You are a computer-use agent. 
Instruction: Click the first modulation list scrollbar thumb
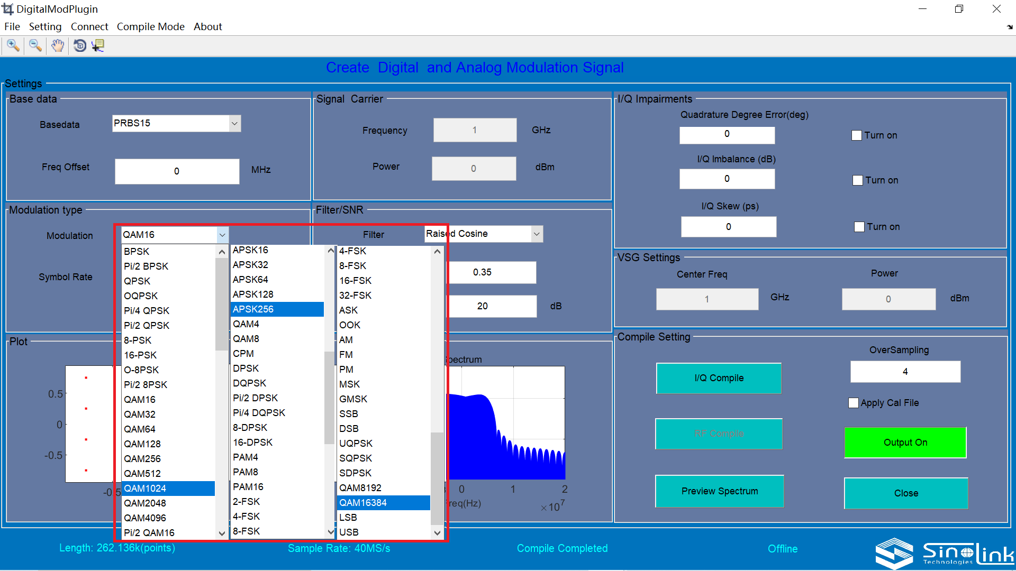(221, 304)
